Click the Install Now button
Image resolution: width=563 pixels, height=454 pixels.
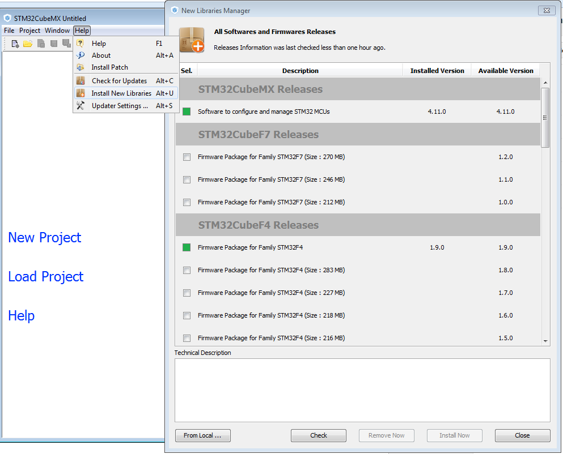(454, 435)
